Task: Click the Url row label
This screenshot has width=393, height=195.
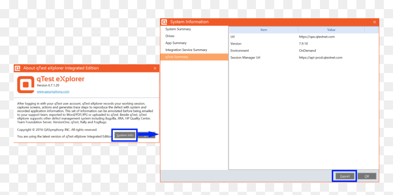Action: coord(232,37)
